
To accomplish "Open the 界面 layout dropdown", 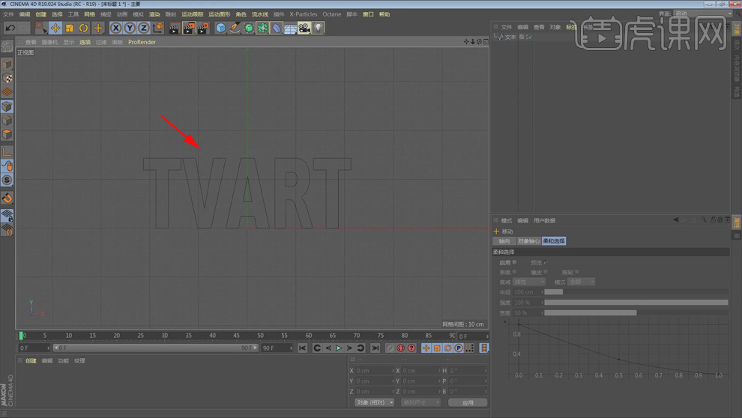I will [x=702, y=13].
